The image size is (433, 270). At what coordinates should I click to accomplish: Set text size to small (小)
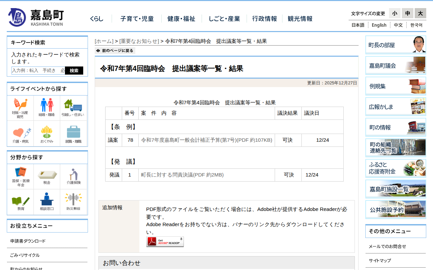[394, 13]
